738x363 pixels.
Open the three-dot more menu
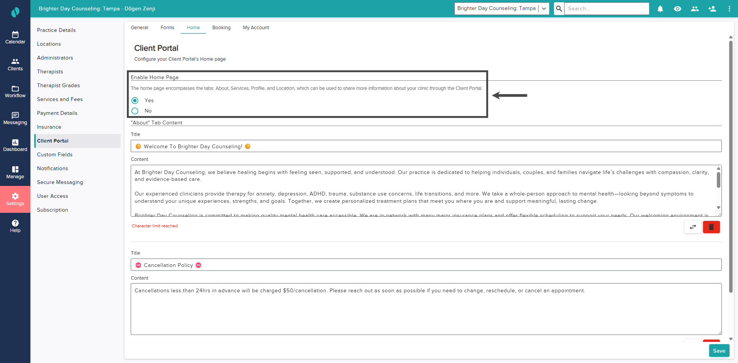pos(729,8)
